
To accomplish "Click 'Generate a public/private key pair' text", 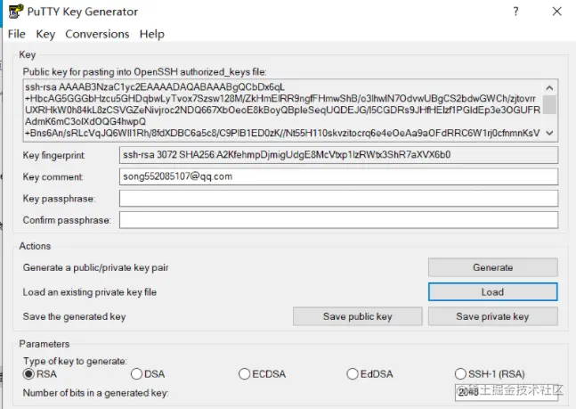I will [95, 267].
